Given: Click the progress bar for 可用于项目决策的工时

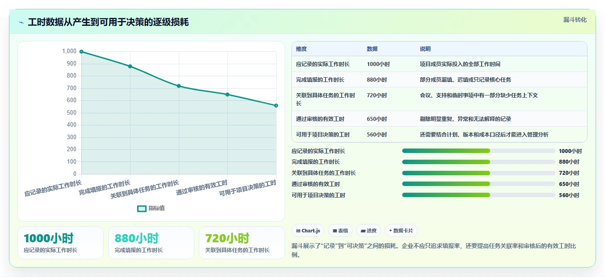Looking at the screenshot, I should tap(479, 195).
